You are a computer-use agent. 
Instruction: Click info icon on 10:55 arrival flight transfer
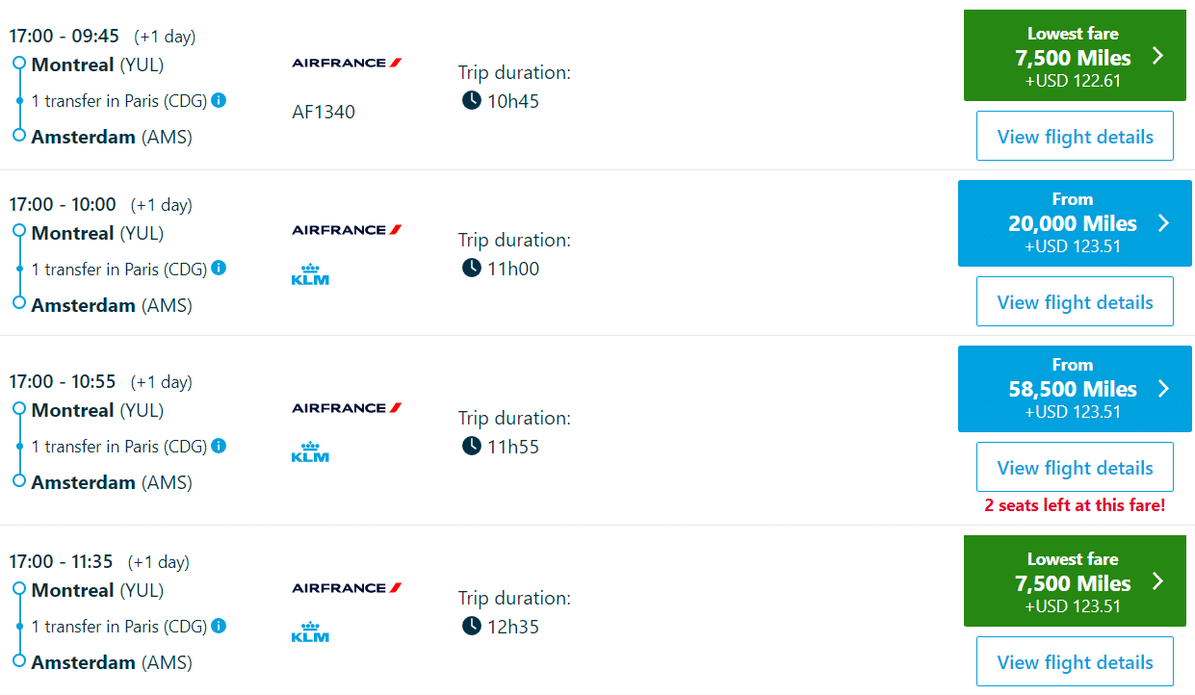pyautogui.click(x=219, y=446)
